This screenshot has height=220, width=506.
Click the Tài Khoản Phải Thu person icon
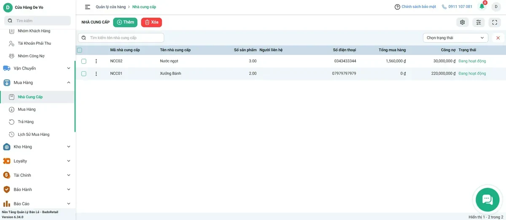pos(11,43)
